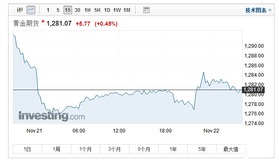Select the area line chart icon
This screenshot has height=163, width=279.
tap(31, 10)
